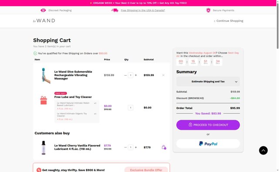Click quantity field for Le Wand Dive massager
Screen dimensions: 279x172
point(131,75)
